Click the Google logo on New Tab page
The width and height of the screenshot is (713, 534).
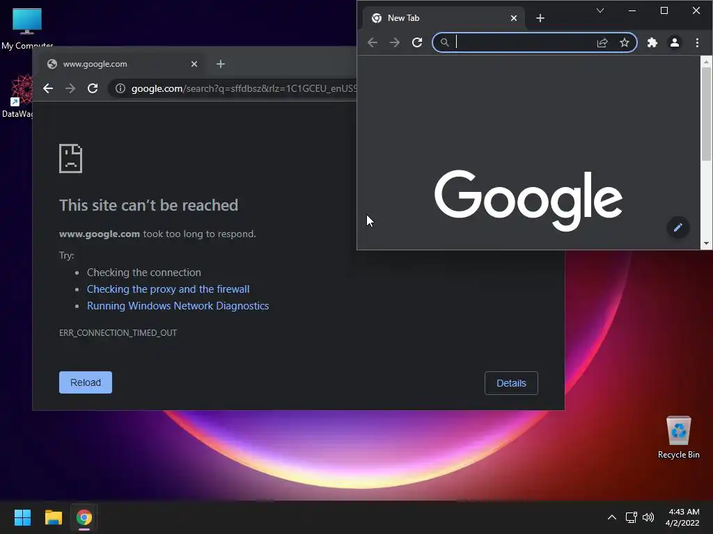point(528,200)
